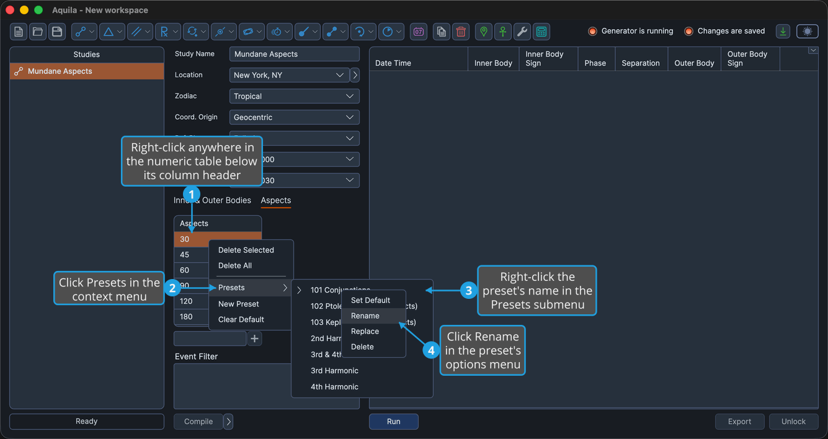Click the Date Time column header
The height and width of the screenshot is (439, 828).
click(419, 60)
